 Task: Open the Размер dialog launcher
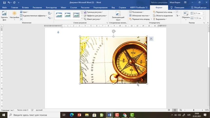(x=204, y=23)
